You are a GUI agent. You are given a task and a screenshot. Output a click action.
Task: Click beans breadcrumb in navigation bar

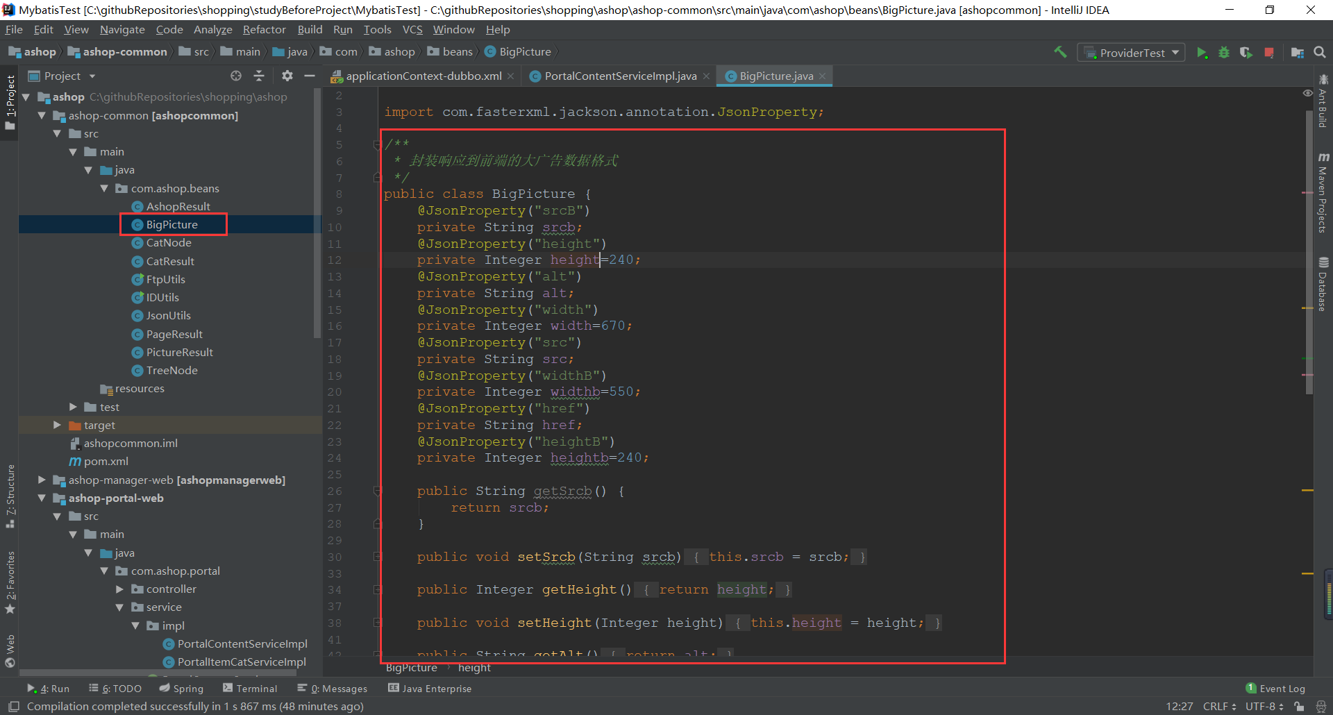tap(450, 51)
